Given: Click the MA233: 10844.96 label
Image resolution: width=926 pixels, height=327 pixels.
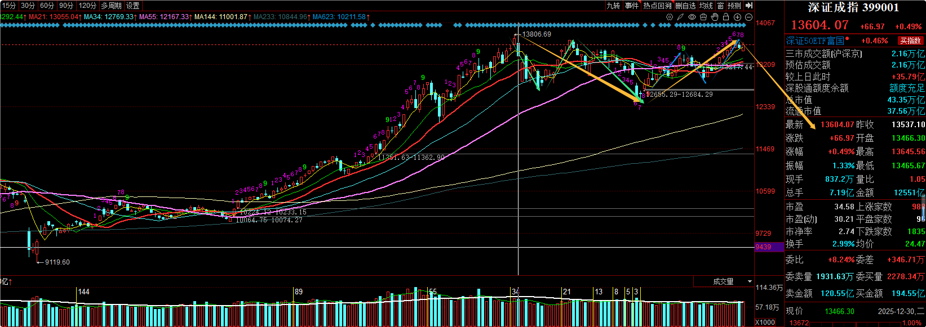Looking at the screenshot, I should (x=280, y=17).
